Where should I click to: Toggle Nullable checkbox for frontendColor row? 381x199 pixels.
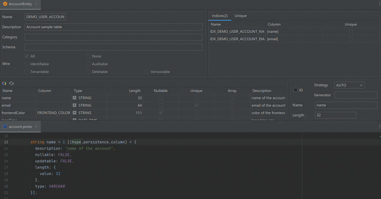[161, 113]
